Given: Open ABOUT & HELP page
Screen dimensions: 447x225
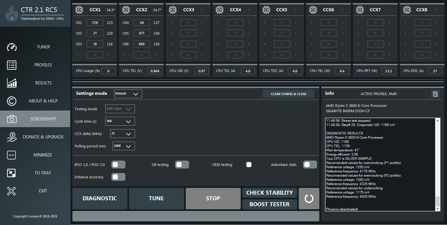Looking at the screenshot, I should 43,101.
